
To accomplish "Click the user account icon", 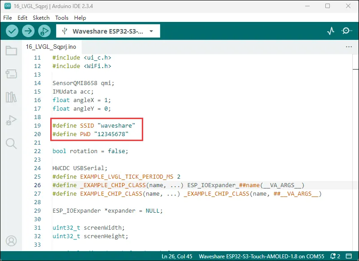I will click(11, 241).
